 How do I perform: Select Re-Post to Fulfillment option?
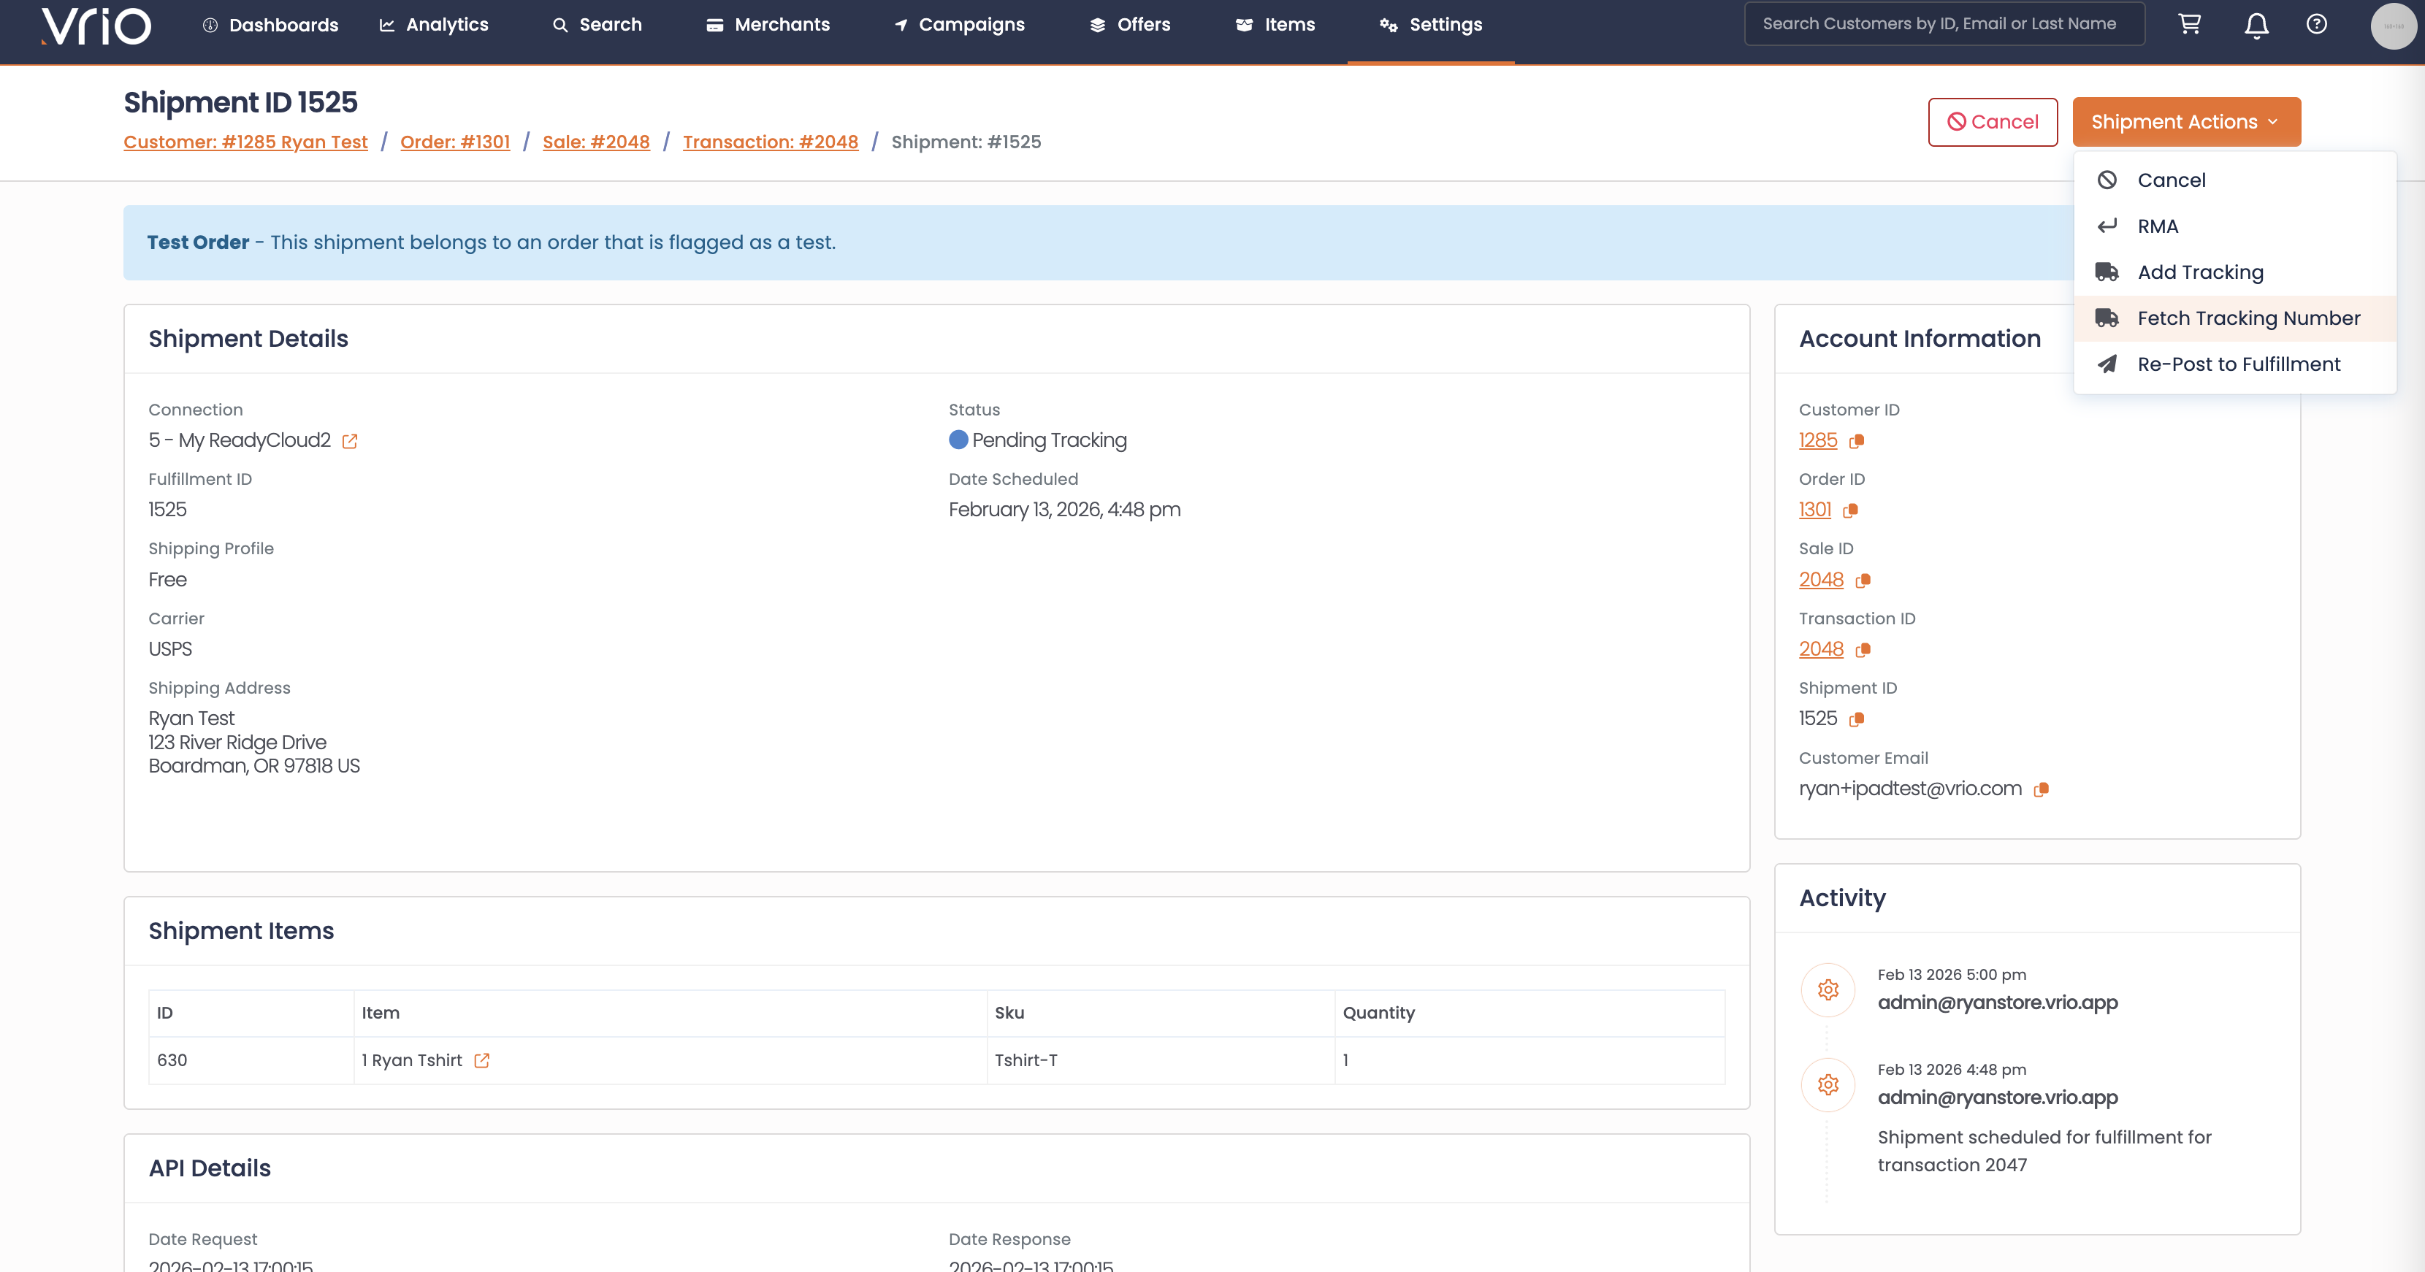pyautogui.click(x=2238, y=364)
